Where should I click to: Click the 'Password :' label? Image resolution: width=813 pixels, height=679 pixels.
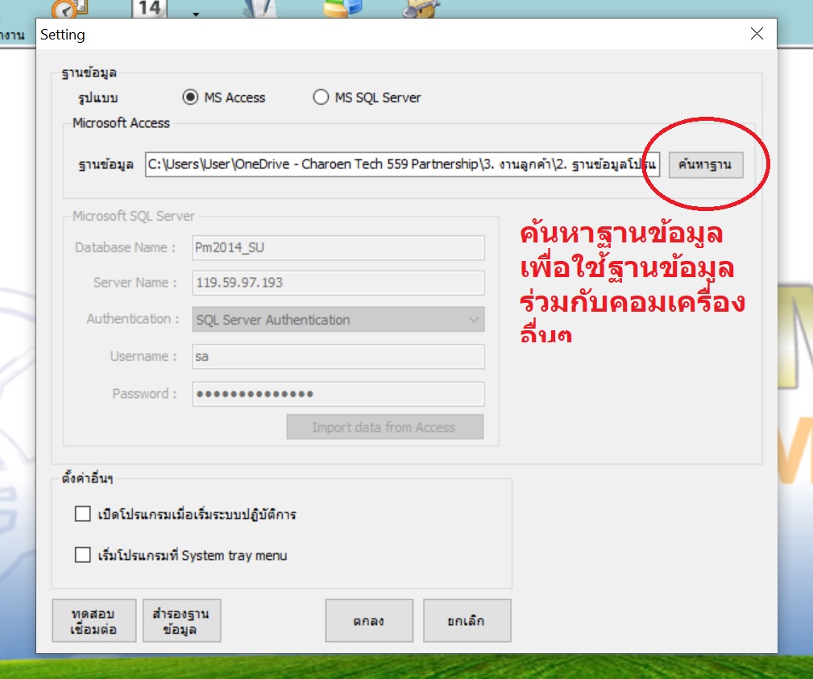pyautogui.click(x=145, y=394)
